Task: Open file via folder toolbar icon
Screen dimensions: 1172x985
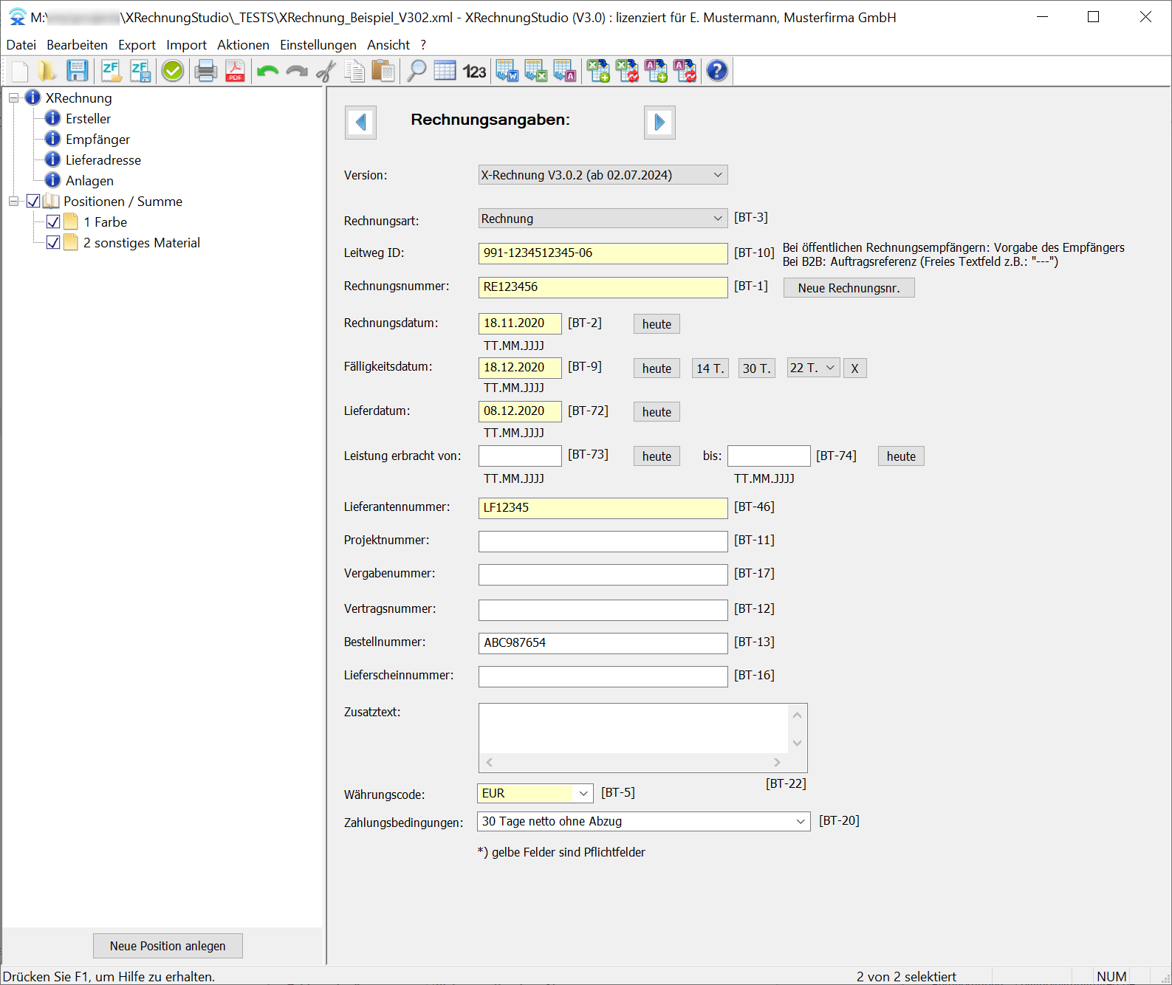Action: [47, 72]
